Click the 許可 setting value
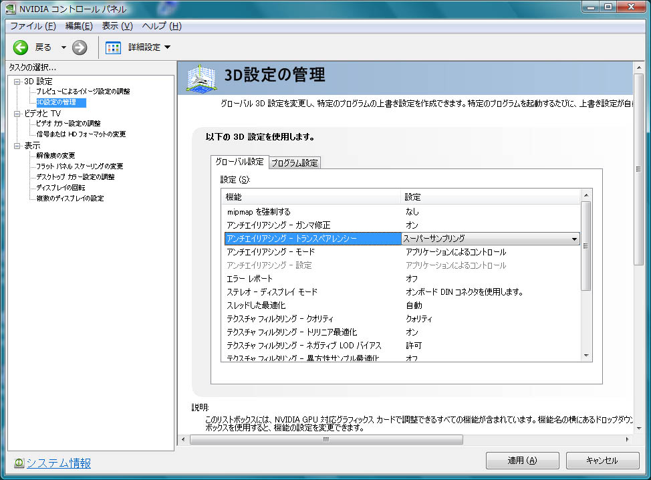Image resolution: width=651 pixels, height=480 pixels. pos(414,345)
